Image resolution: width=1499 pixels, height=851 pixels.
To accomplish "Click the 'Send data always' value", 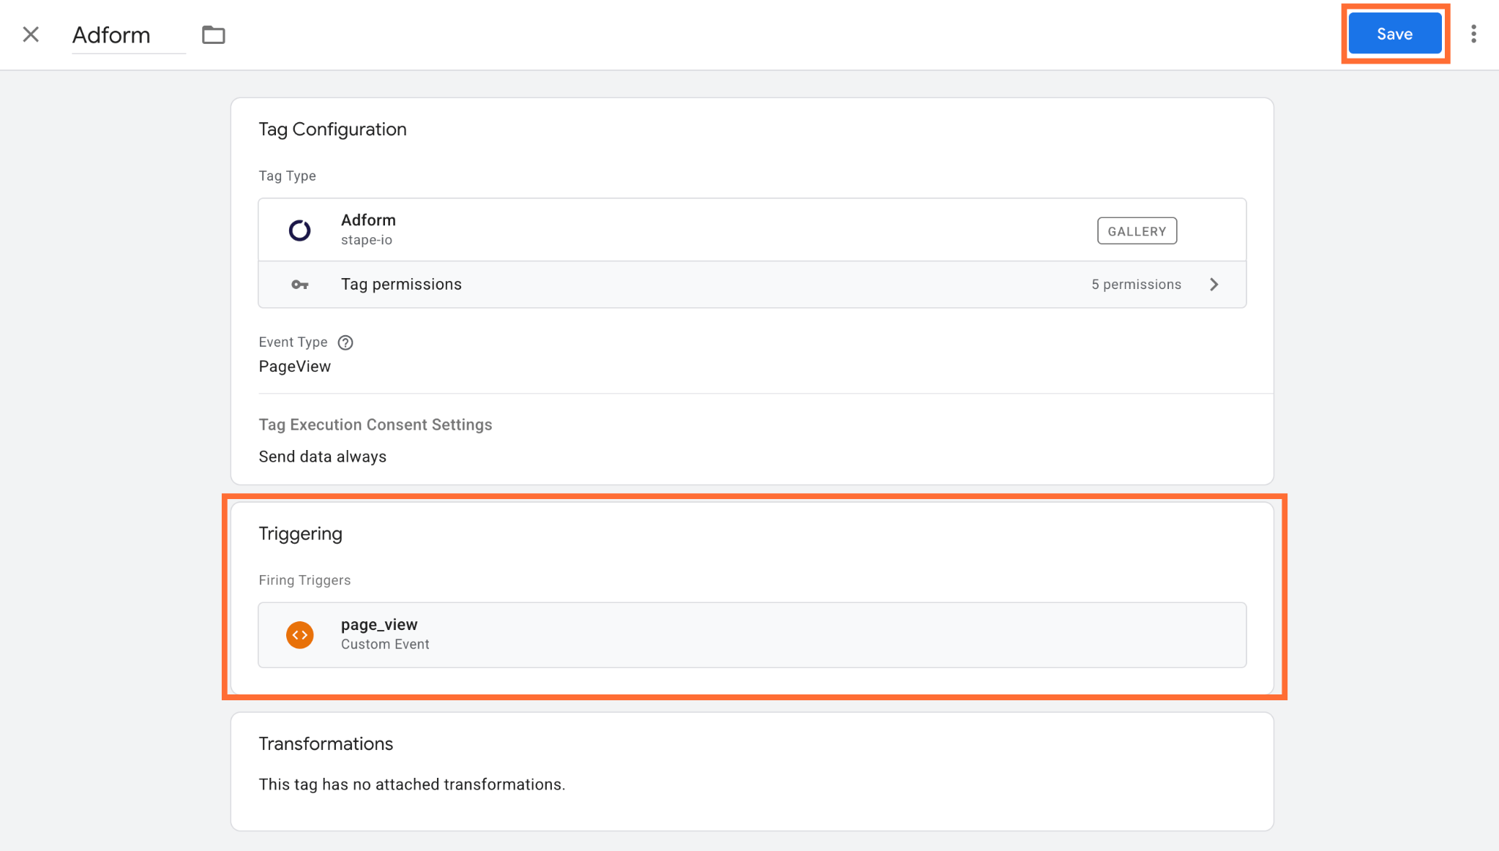I will pos(322,457).
